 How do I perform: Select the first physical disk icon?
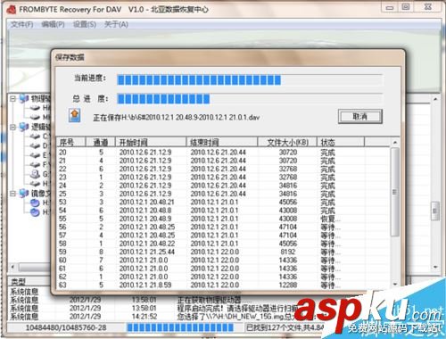point(35,108)
